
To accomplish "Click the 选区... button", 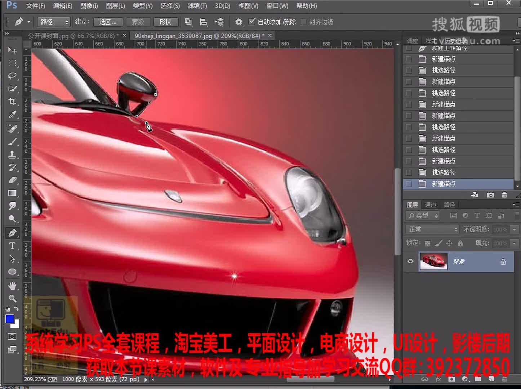I will (x=108, y=22).
